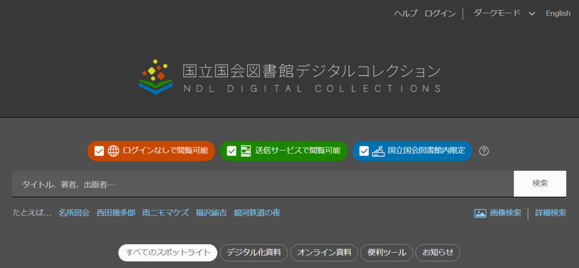Viewport: 579px width, 268px height.
Task: Click the image search picture icon
Action: [480, 213]
